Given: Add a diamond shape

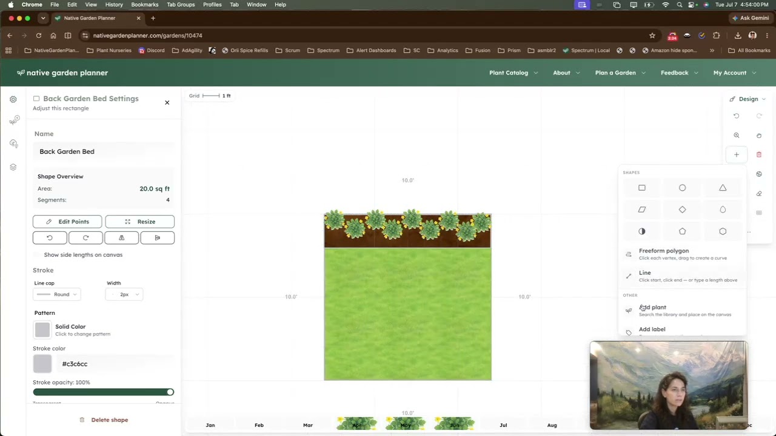Looking at the screenshot, I should pos(682,210).
